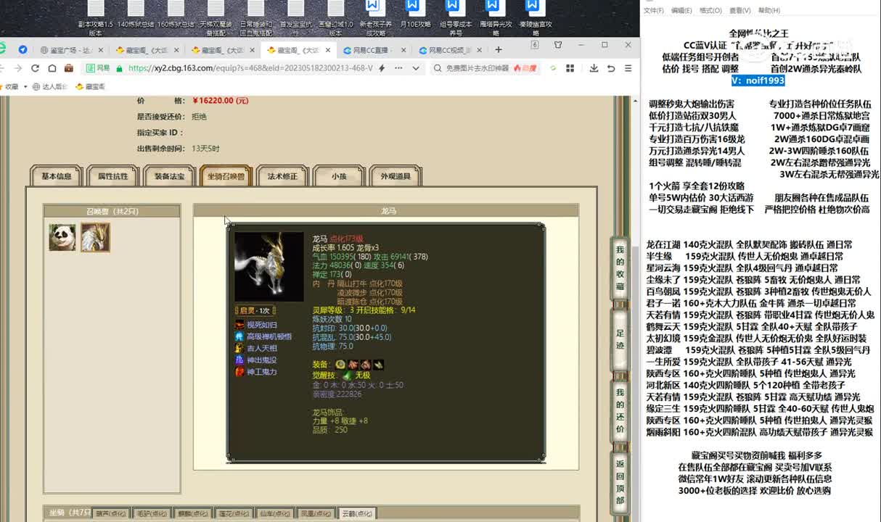Click the 神工鬼力 skill icon
881x522 pixels.
tap(239, 371)
